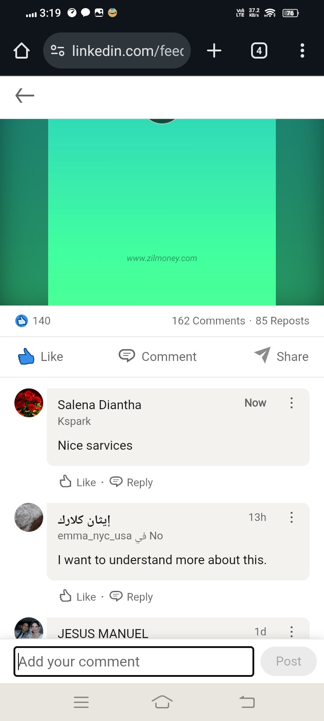Screen dimensions: 324x721
Task: Focus the 'Add your comment' field
Action: (134, 662)
